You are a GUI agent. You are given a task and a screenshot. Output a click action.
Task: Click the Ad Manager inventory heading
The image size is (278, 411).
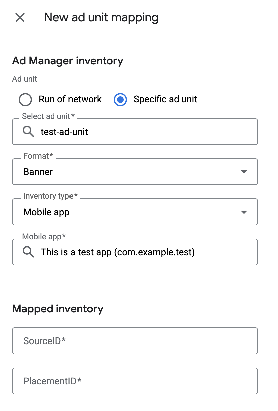pyautogui.click(x=68, y=61)
